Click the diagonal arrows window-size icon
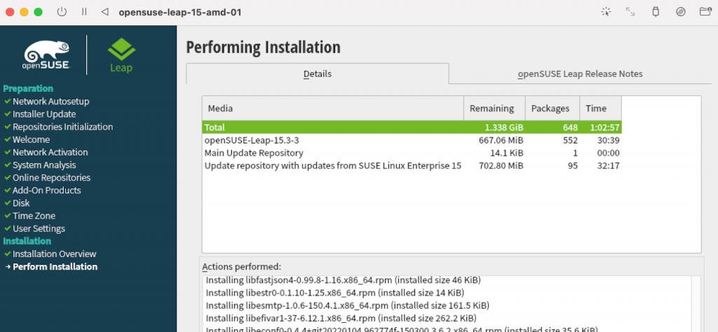Image resolution: width=718 pixels, height=332 pixels. 630,13
